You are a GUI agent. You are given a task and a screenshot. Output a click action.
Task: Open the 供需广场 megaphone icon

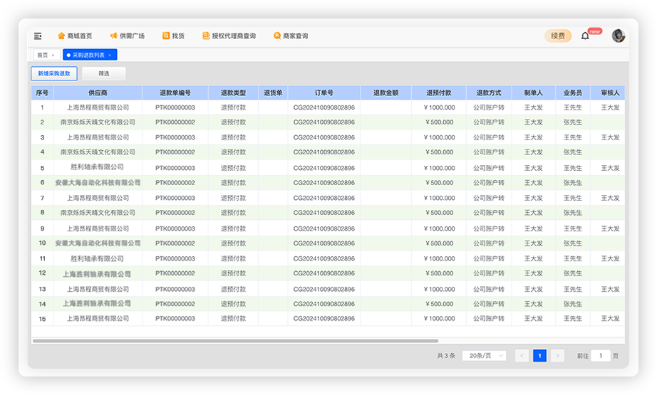tap(113, 36)
